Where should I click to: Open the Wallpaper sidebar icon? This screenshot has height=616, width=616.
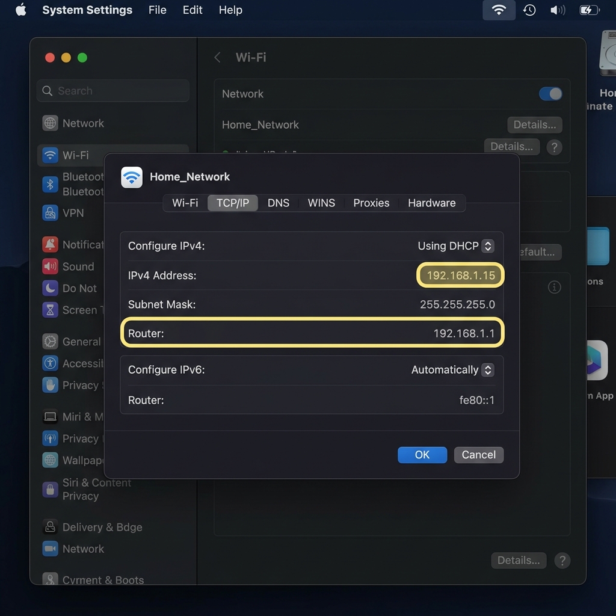(x=50, y=460)
